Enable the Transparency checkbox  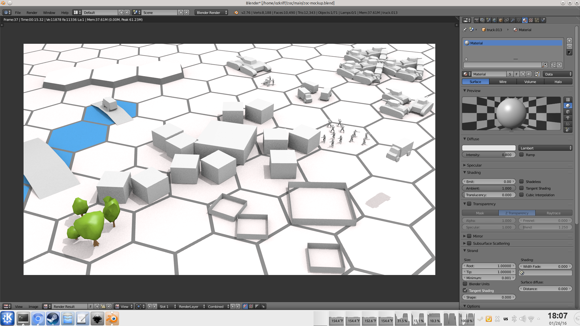point(469,204)
